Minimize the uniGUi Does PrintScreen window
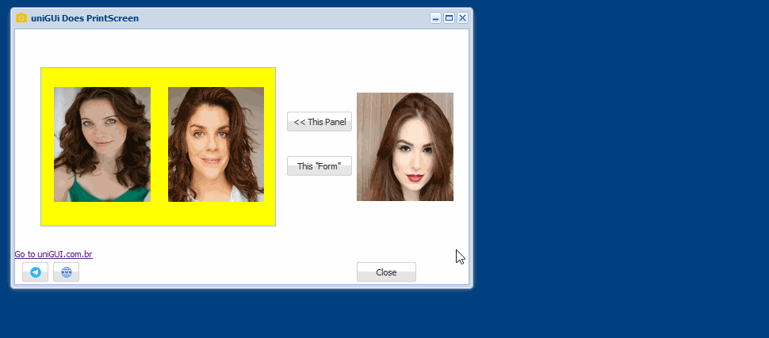This screenshot has width=769, height=338. (435, 18)
